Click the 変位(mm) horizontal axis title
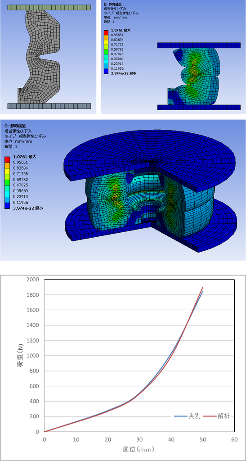The width and height of the screenshot is (246, 461). click(139, 449)
